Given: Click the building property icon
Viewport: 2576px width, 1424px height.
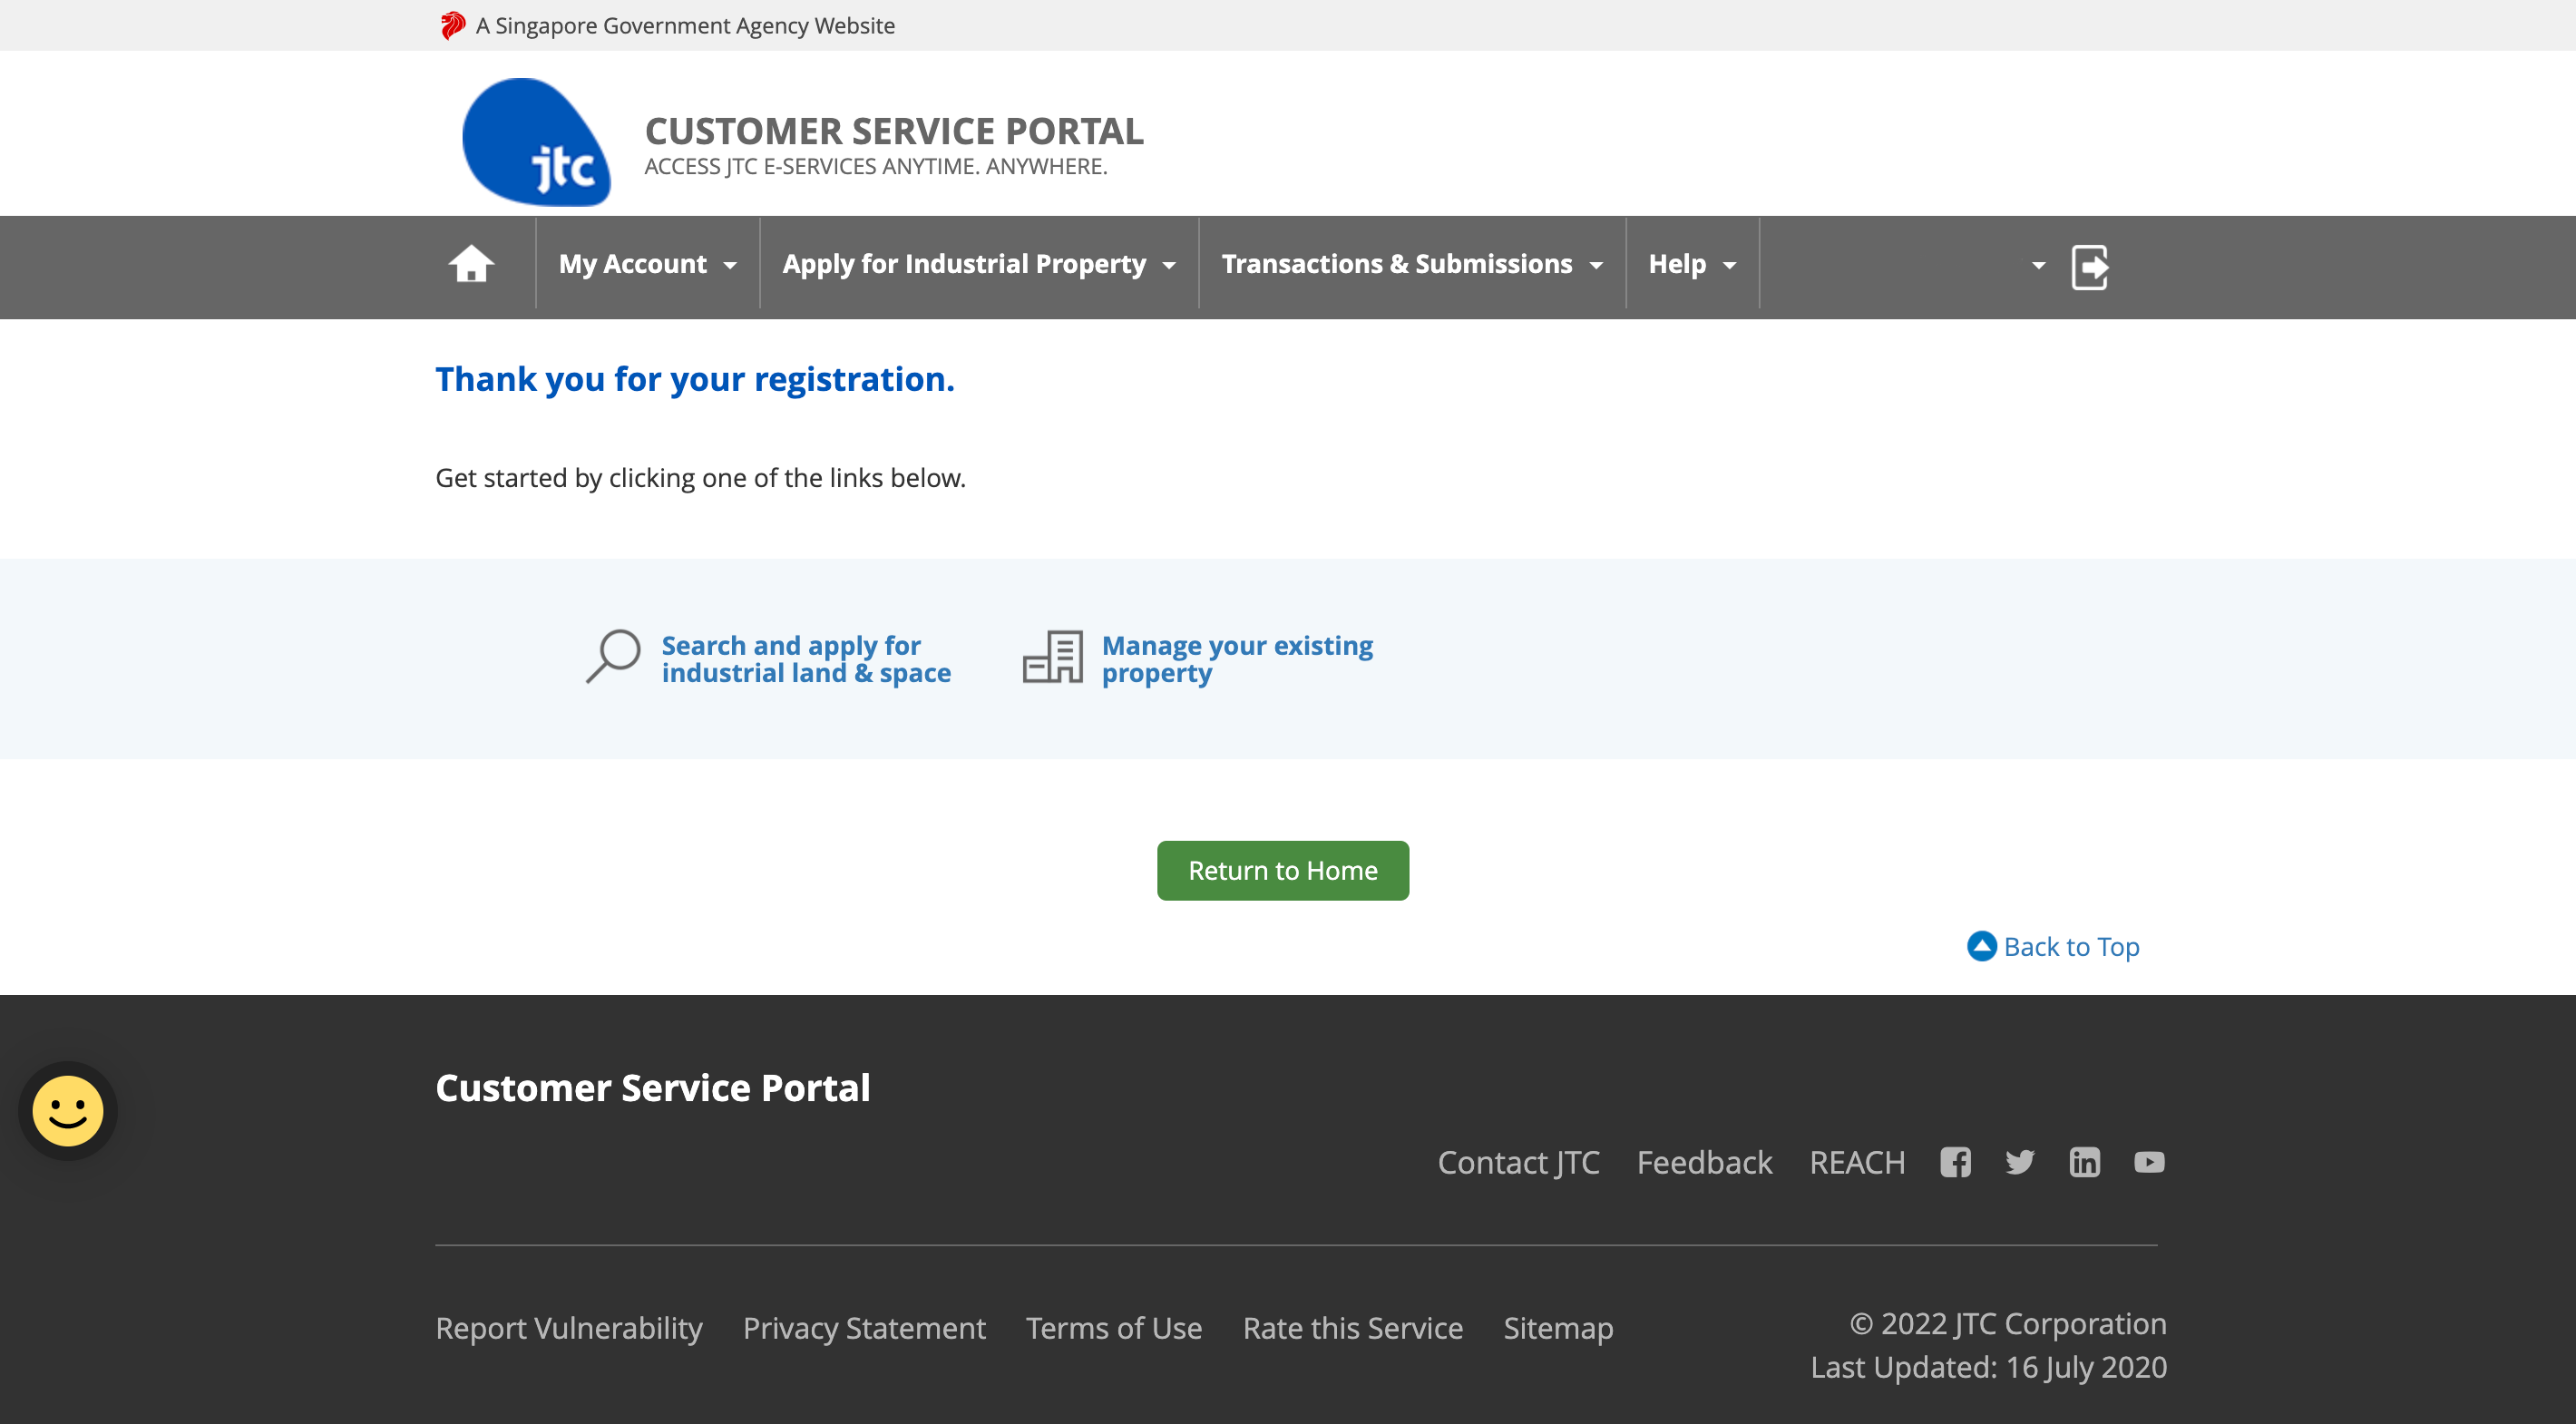Looking at the screenshot, I should [1053, 657].
